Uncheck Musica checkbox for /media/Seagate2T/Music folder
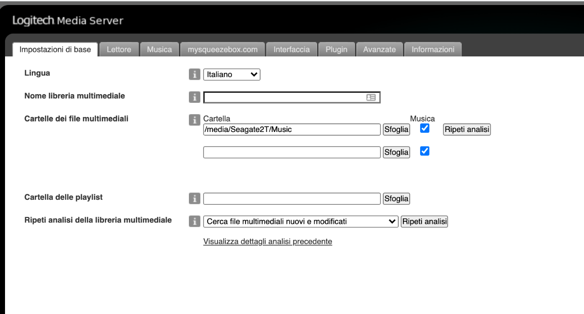 [425, 128]
